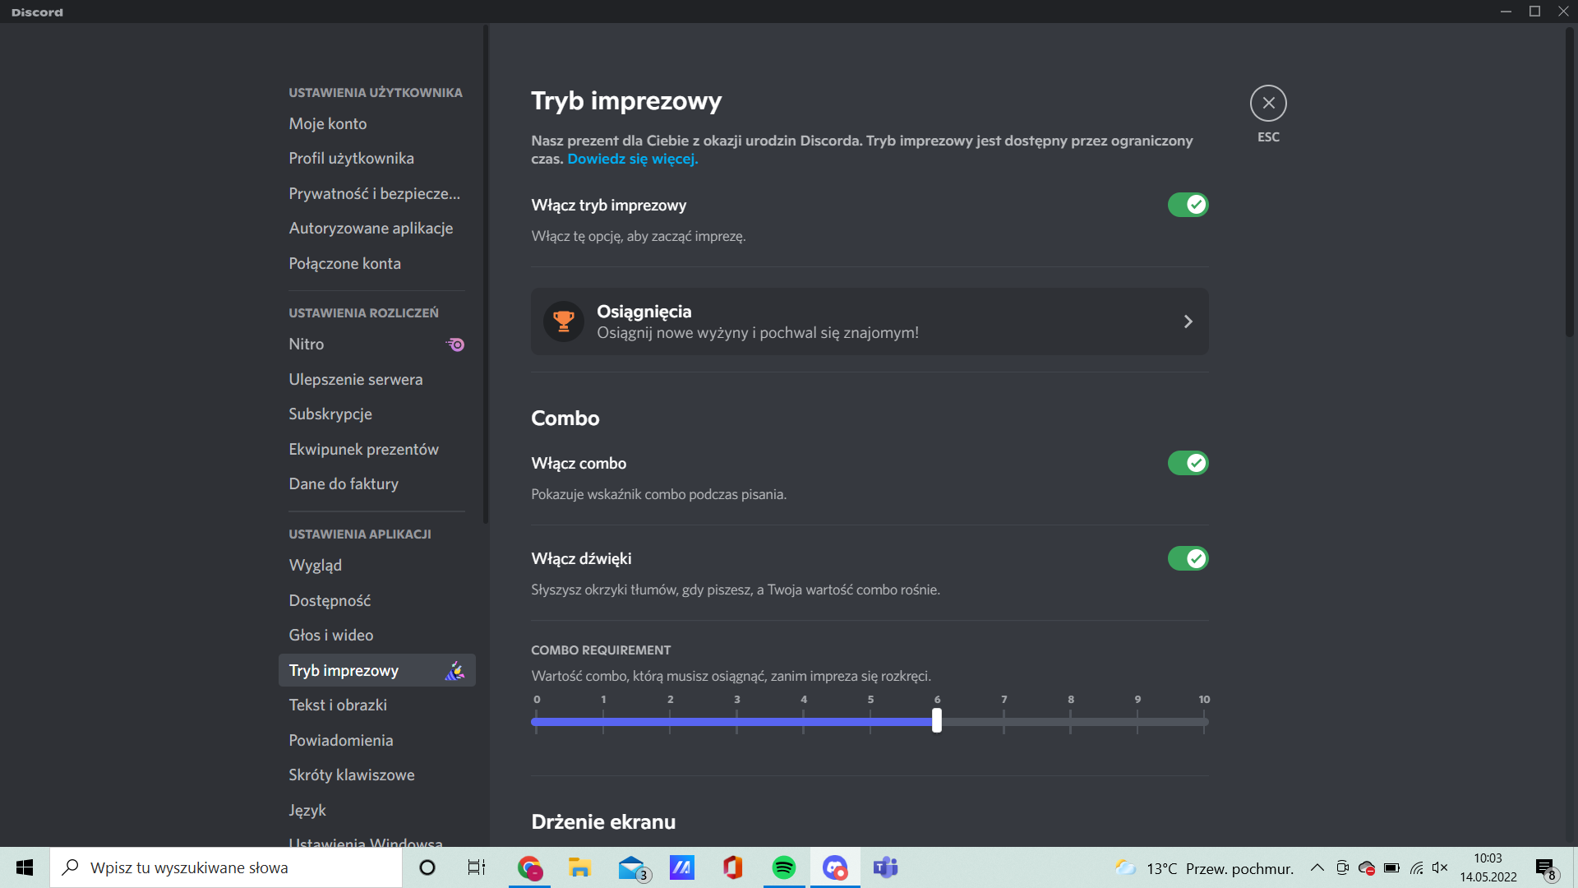
Task: Open Microsoft Teams from the taskbar
Action: (885, 867)
